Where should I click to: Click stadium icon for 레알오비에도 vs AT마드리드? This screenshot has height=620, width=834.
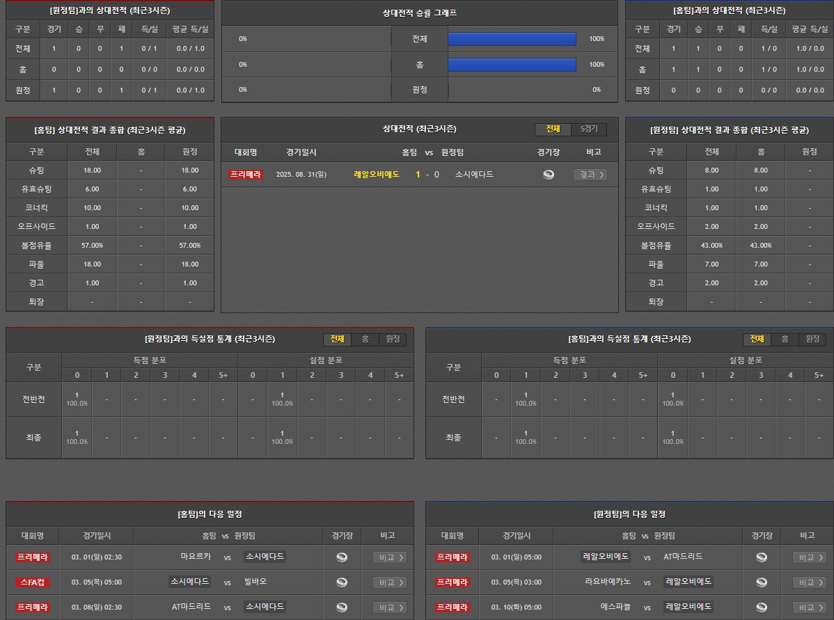point(762,557)
